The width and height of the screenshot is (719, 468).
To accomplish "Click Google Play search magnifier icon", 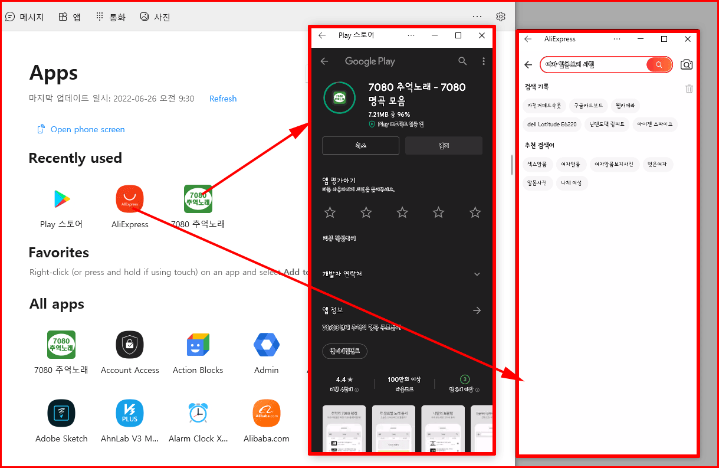I will (x=462, y=61).
